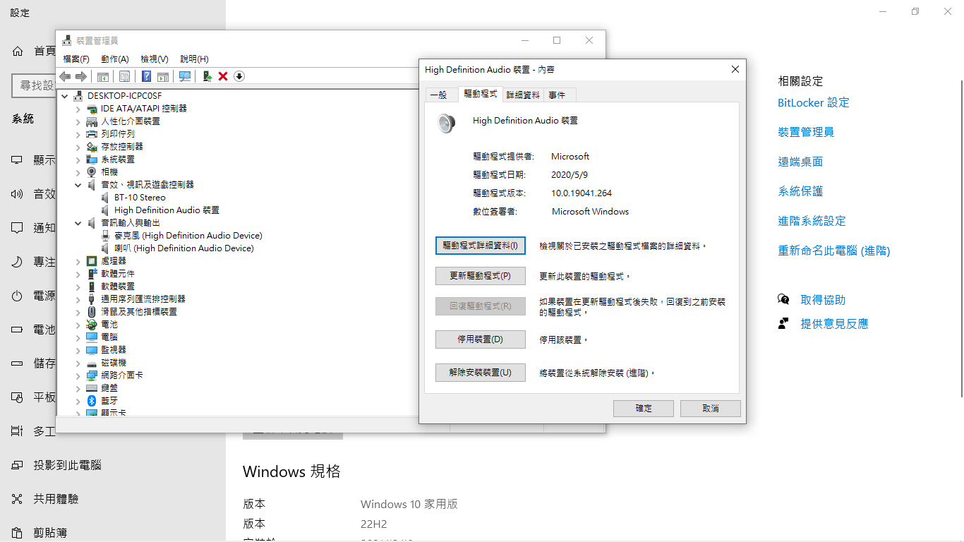The height and width of the screenshot is (542, 964).
Task: Click the 驅動程式詳細資料 button
Action: [x=480, y=245]
